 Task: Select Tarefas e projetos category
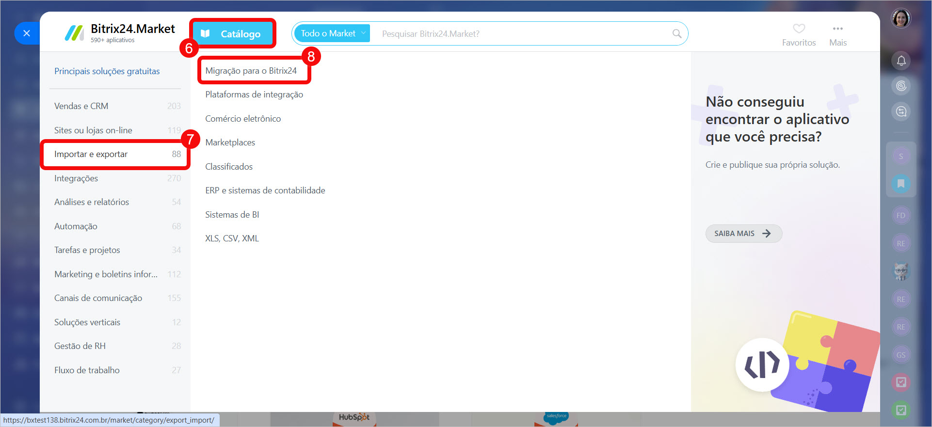pos(117,250)
